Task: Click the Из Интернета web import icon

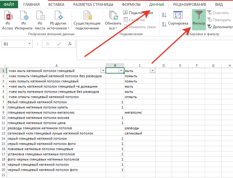Action: click(x=24, y=20)
